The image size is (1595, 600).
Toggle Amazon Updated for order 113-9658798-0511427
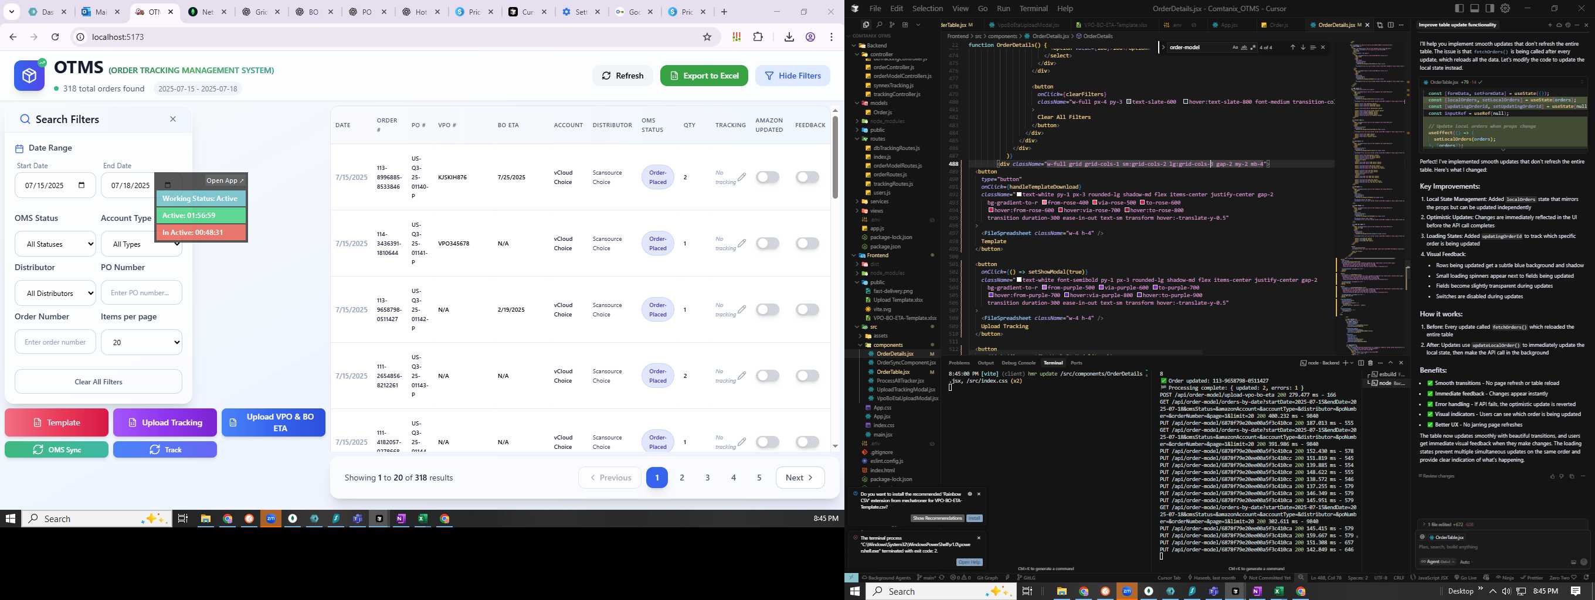tap(767, 309)
